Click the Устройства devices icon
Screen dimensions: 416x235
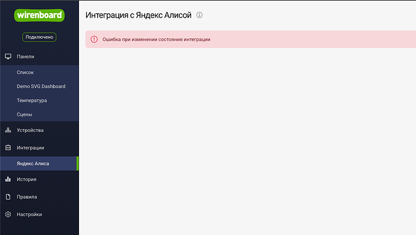[8, 130]
